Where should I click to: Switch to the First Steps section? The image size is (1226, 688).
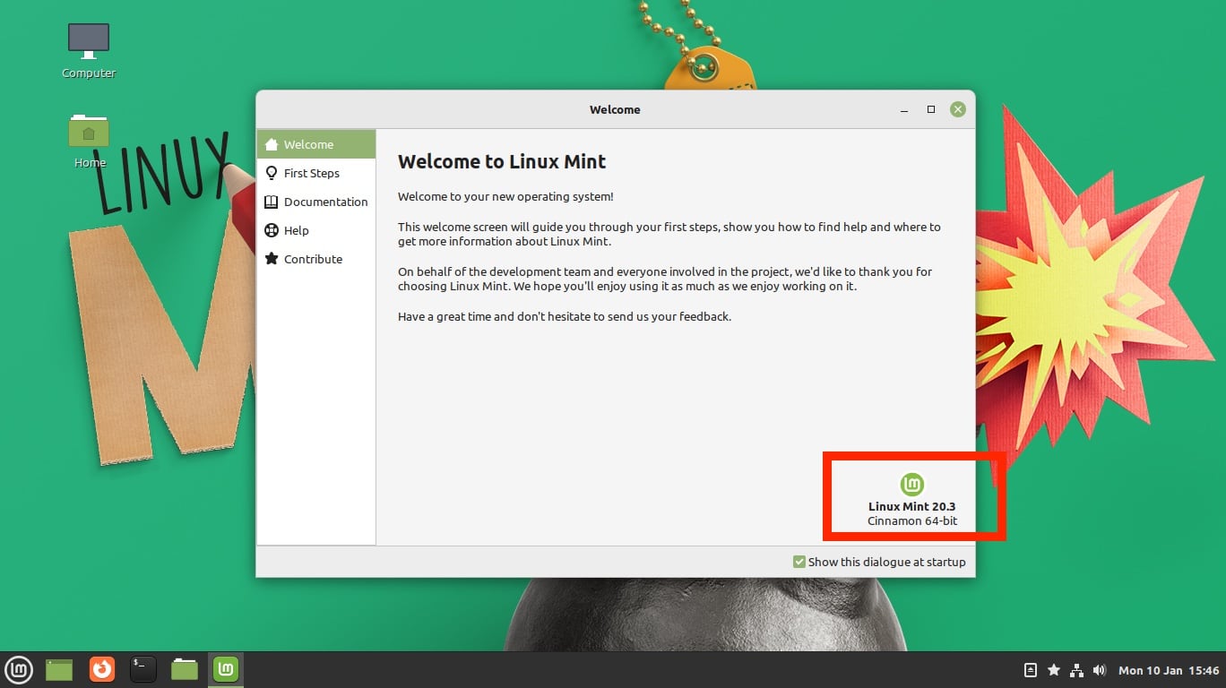click(316, 173)
